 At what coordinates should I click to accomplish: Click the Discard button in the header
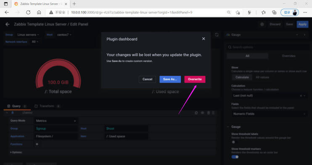point(275,24)
